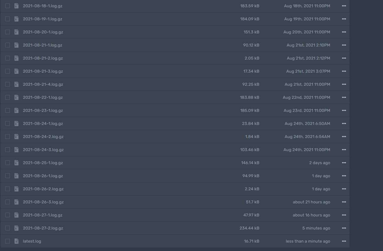383x251 pixels.
Task: Open the 2021-08-27-2.log.gz file
Action: 43,228
